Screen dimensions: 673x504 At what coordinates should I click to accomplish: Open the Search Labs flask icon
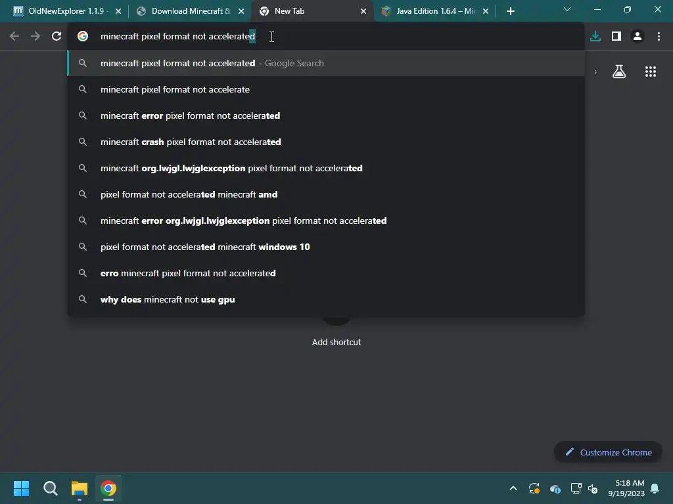pos(619,72)
